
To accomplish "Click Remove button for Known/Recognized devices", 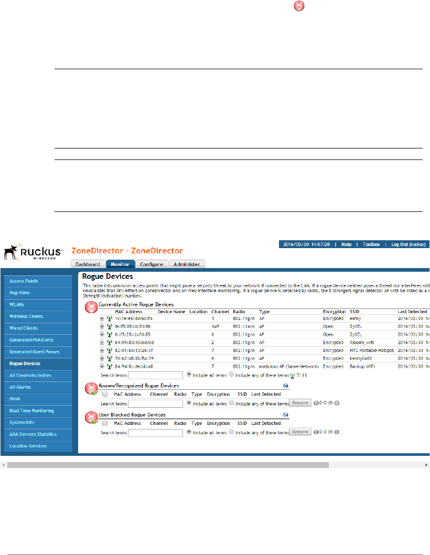I will [300, 403].
